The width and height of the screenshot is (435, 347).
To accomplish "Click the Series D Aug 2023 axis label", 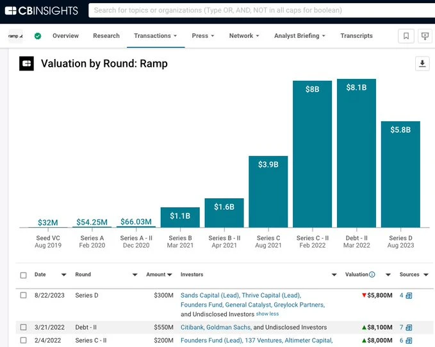I will pyautogui.click(x=400, y=242).
